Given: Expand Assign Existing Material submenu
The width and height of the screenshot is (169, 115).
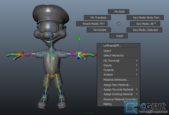Looking at the screenshot, I should (x=119, y=94).
